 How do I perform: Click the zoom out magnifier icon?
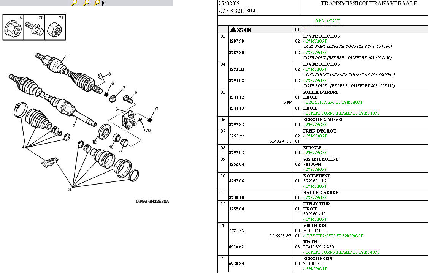pos(86,3)
